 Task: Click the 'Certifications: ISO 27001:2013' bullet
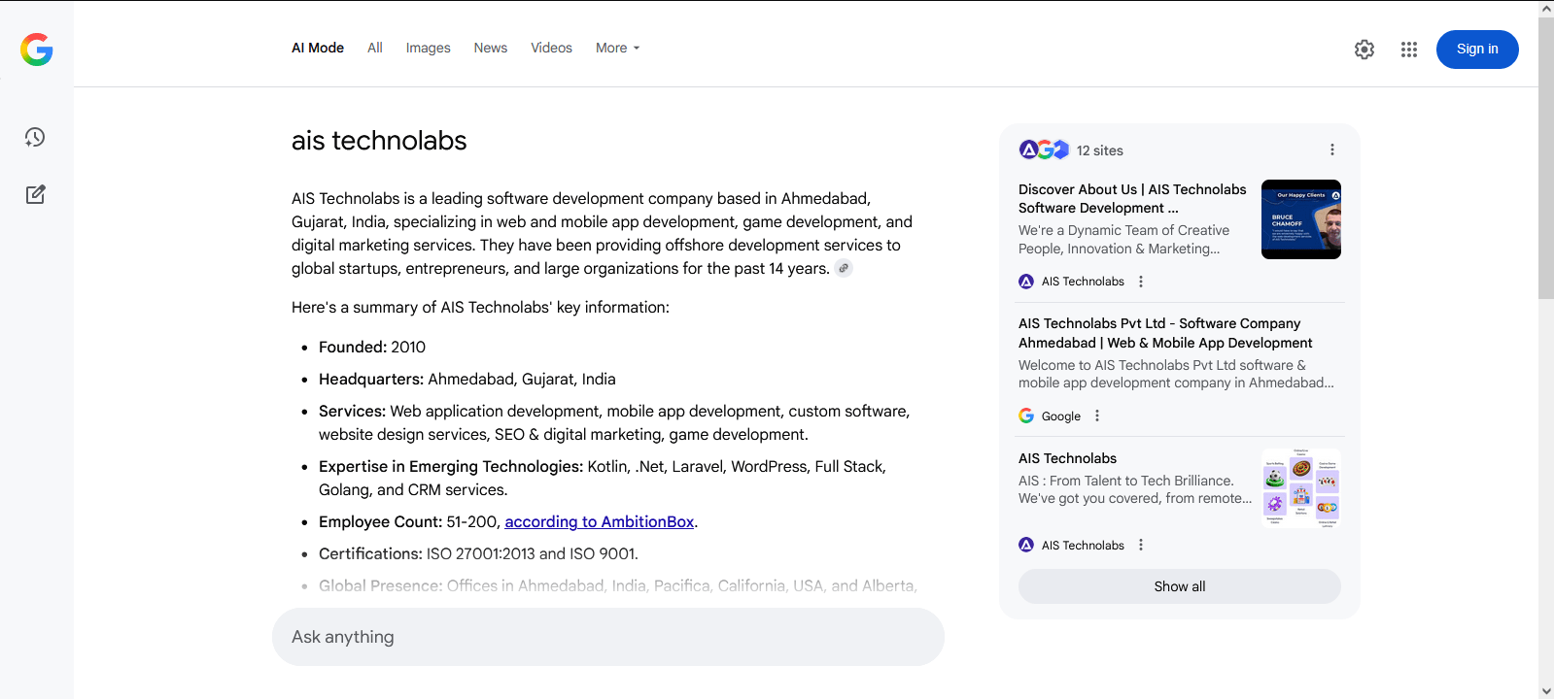point(478,553)
